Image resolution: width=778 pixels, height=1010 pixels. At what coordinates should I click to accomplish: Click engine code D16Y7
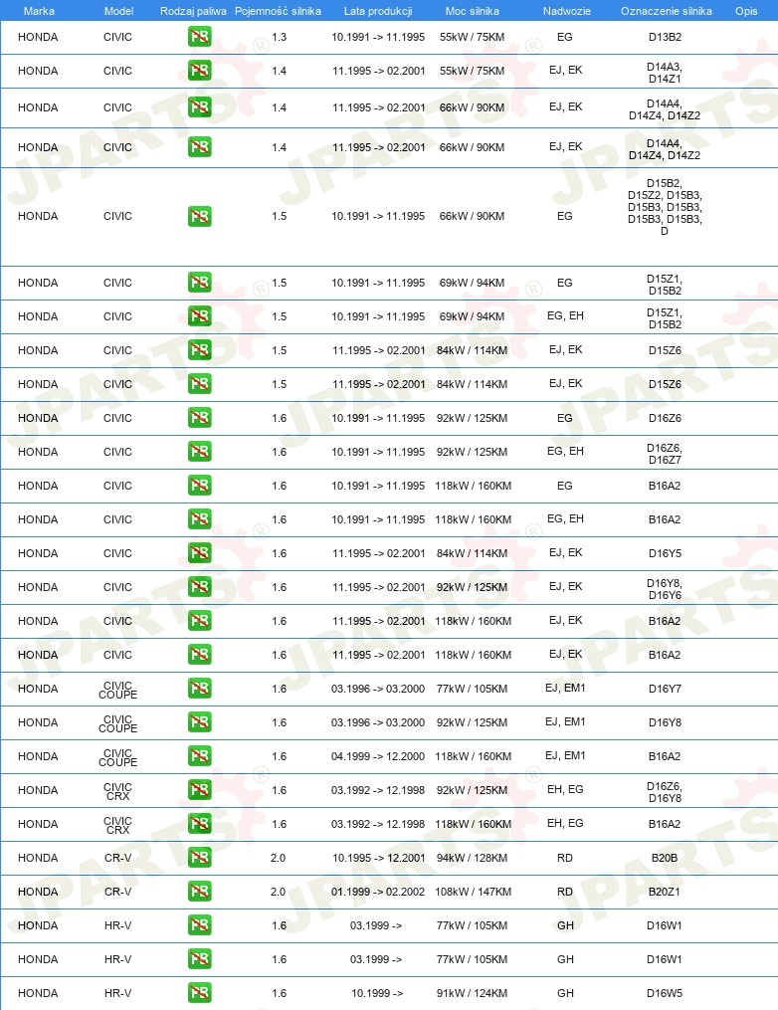(x=665, y=689)
